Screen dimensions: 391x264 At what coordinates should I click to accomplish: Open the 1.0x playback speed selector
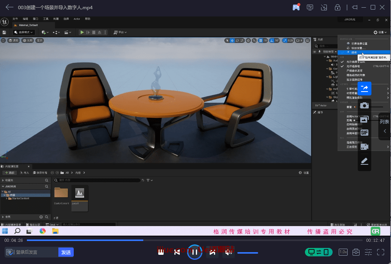coord(343,252)
